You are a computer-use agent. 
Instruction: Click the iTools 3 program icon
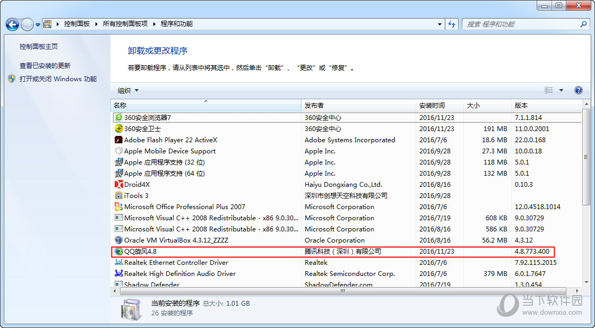pyautogui.click(x=119, y=195)
